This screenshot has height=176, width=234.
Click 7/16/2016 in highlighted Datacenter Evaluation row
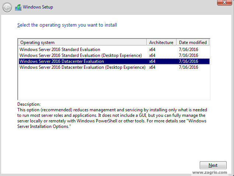[188, 61]
